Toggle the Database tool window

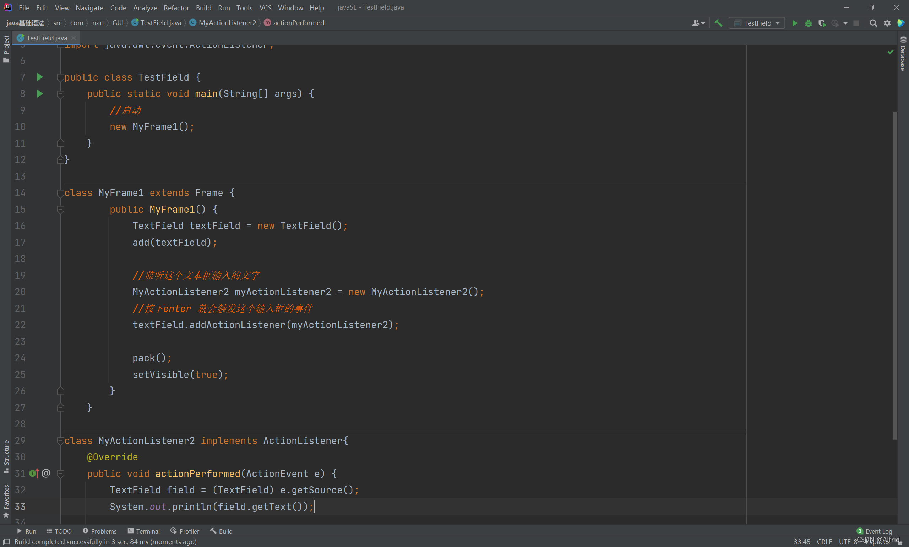click(x=903, y=53)
